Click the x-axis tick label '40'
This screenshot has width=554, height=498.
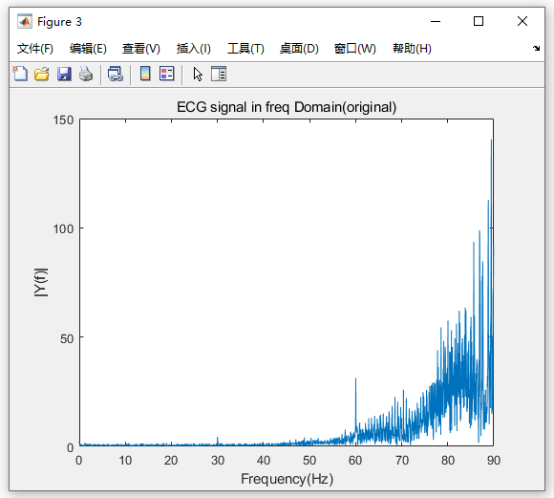click(264, 461)
